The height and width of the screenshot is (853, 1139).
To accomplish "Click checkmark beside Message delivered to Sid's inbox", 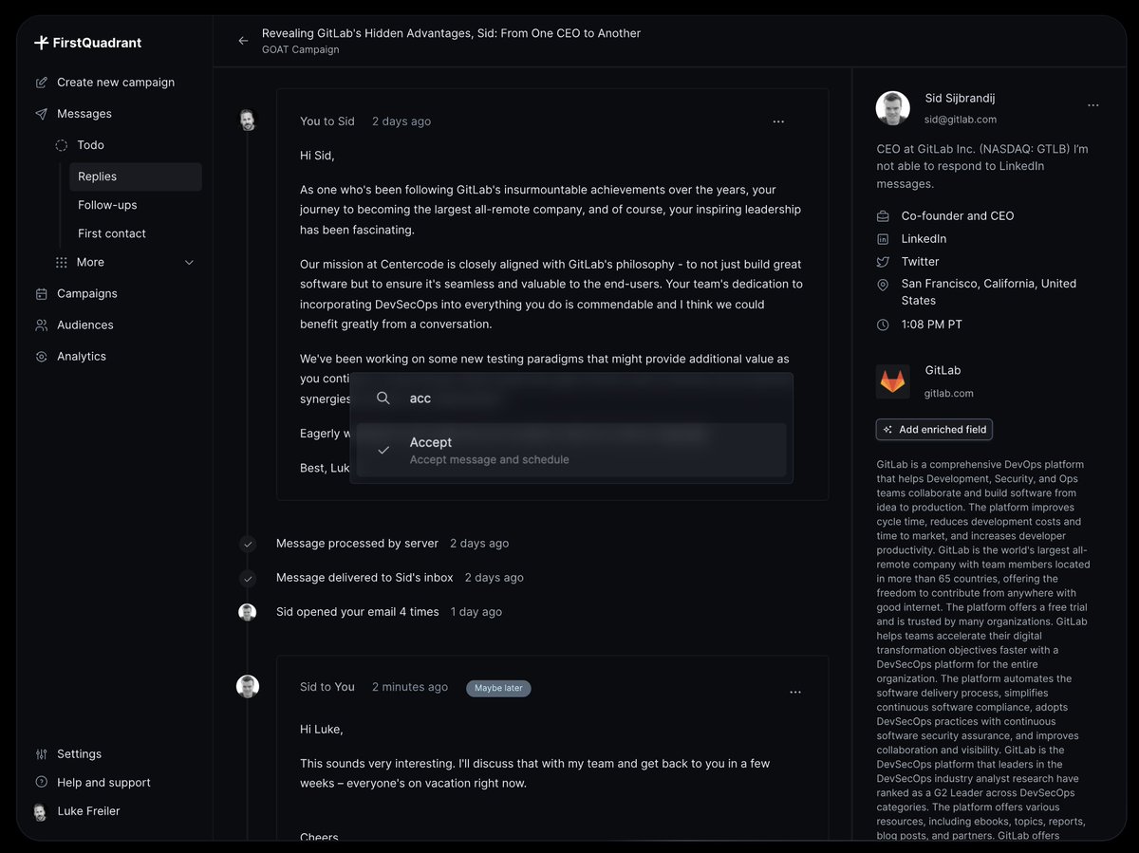I will 248,578.
